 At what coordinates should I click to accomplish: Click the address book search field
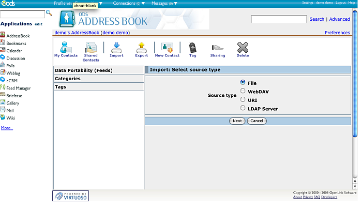279,19
